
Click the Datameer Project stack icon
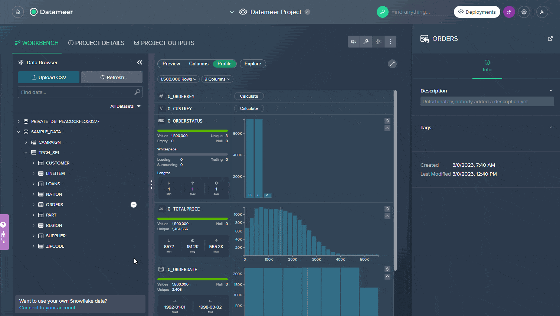point(243,12)
